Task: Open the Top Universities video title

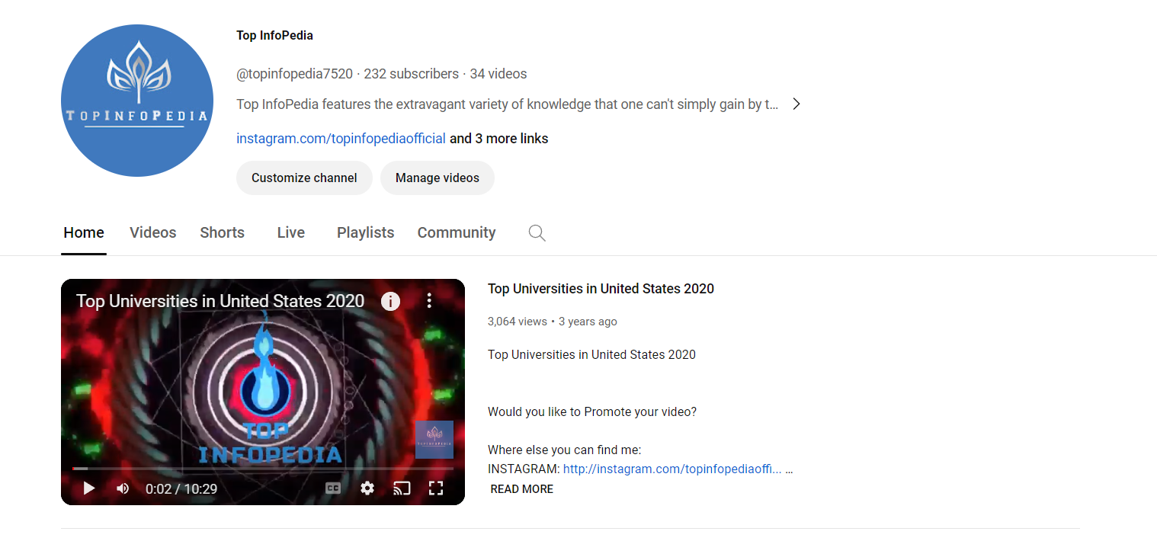Action: 601,289
